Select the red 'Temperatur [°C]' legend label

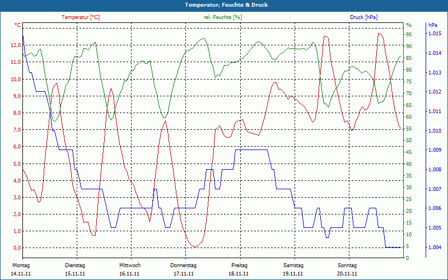[x=81, y=17]
